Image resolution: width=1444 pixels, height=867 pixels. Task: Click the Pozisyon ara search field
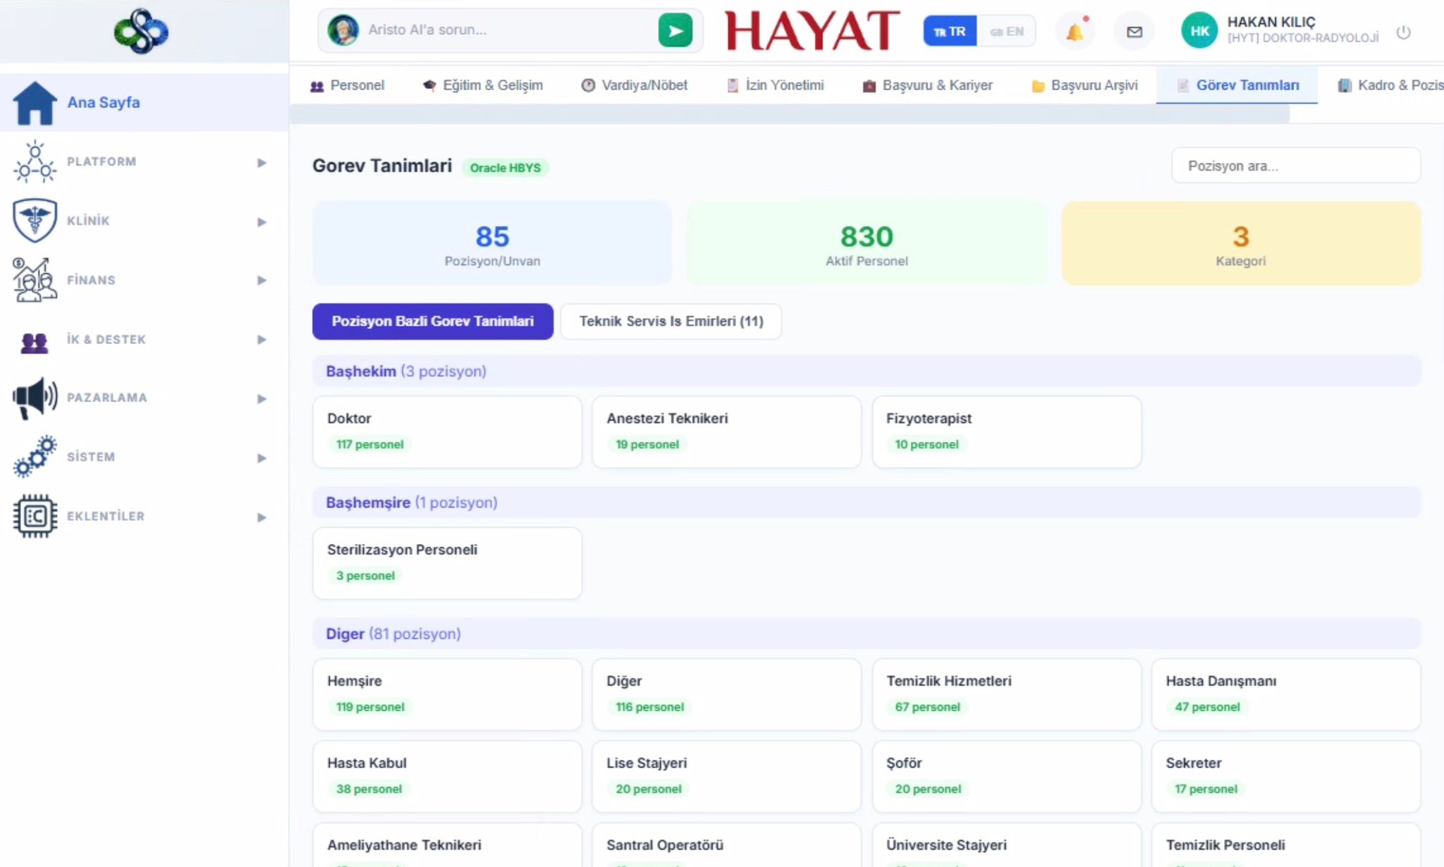tap(1295, 166)
